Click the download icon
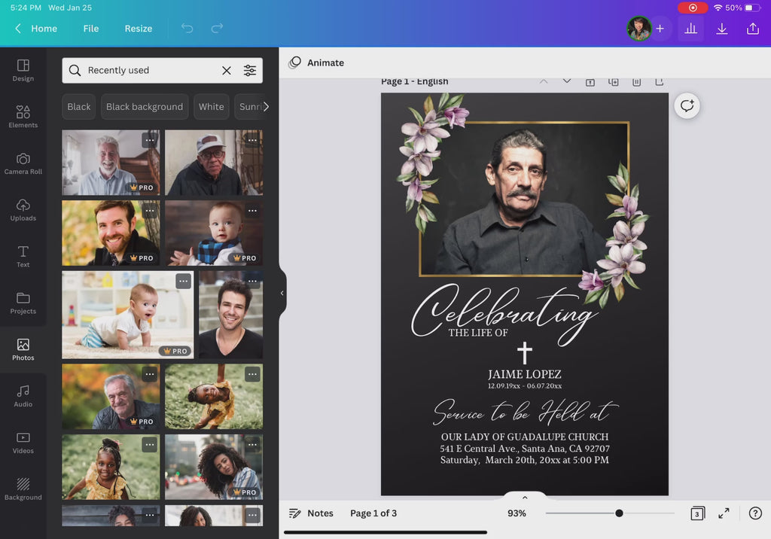Screen dimensions: 771x539 point(722,29)
